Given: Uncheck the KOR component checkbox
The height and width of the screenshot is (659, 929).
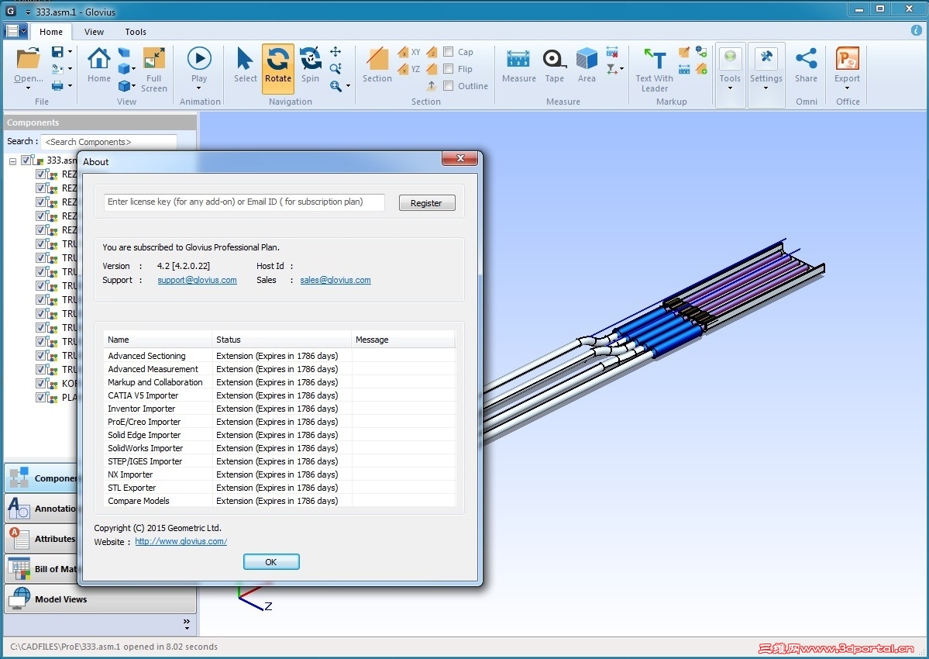Looking at the screenshot, I should pyautogui.click(x=40, y=384).
